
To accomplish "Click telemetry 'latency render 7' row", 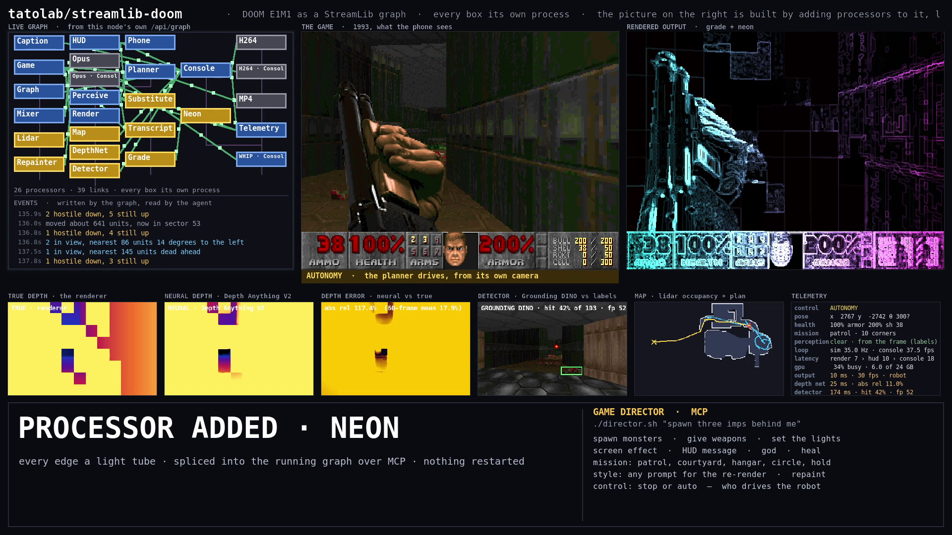I will [865, 359].
